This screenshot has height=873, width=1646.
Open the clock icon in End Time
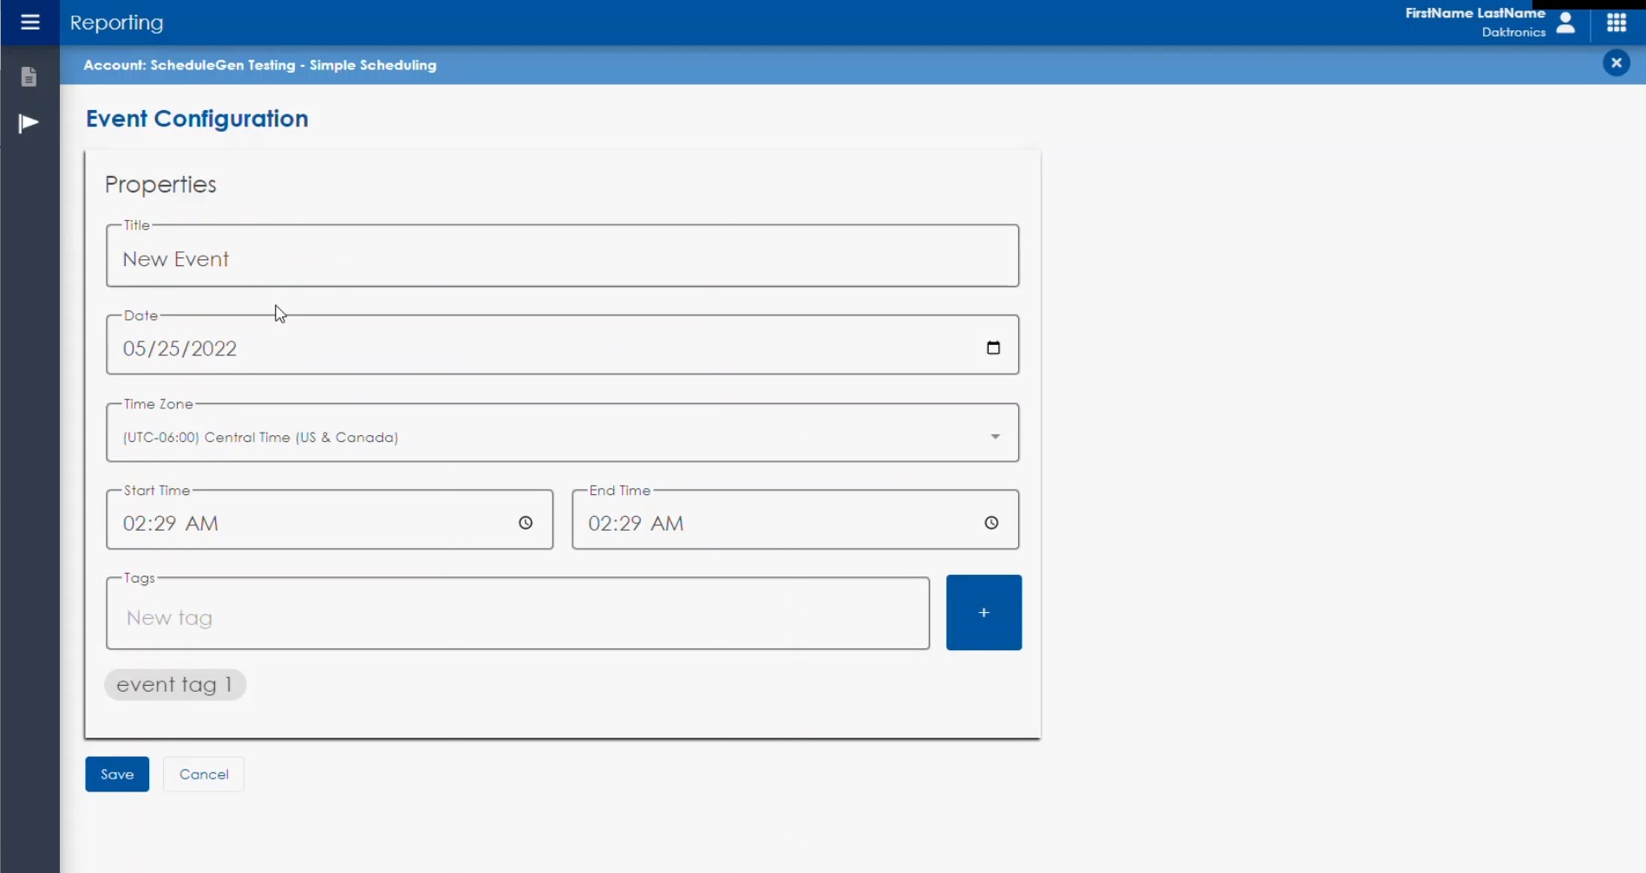coord(990,523)
